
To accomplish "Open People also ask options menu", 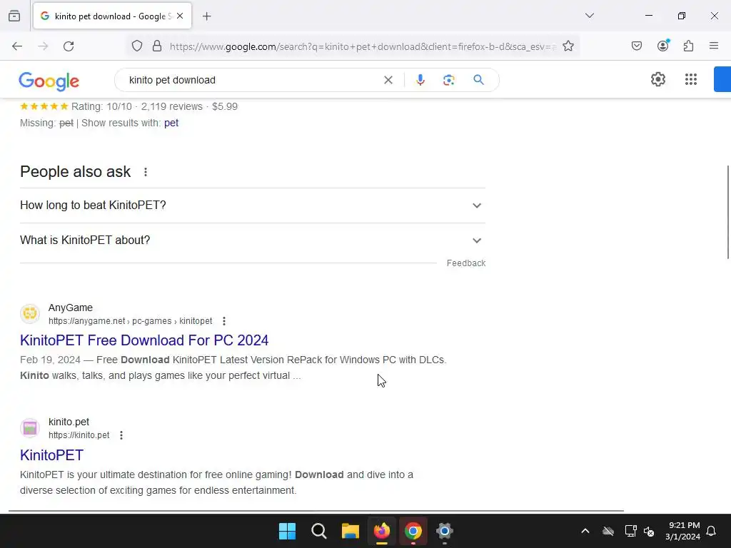I will coord(146,172).
